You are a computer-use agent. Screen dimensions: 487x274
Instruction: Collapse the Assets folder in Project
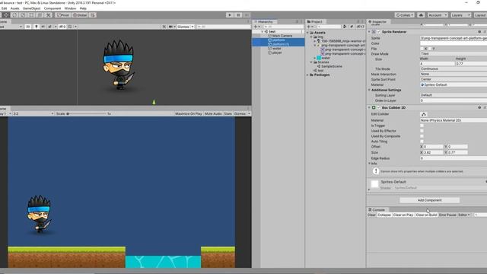[307, 33]
